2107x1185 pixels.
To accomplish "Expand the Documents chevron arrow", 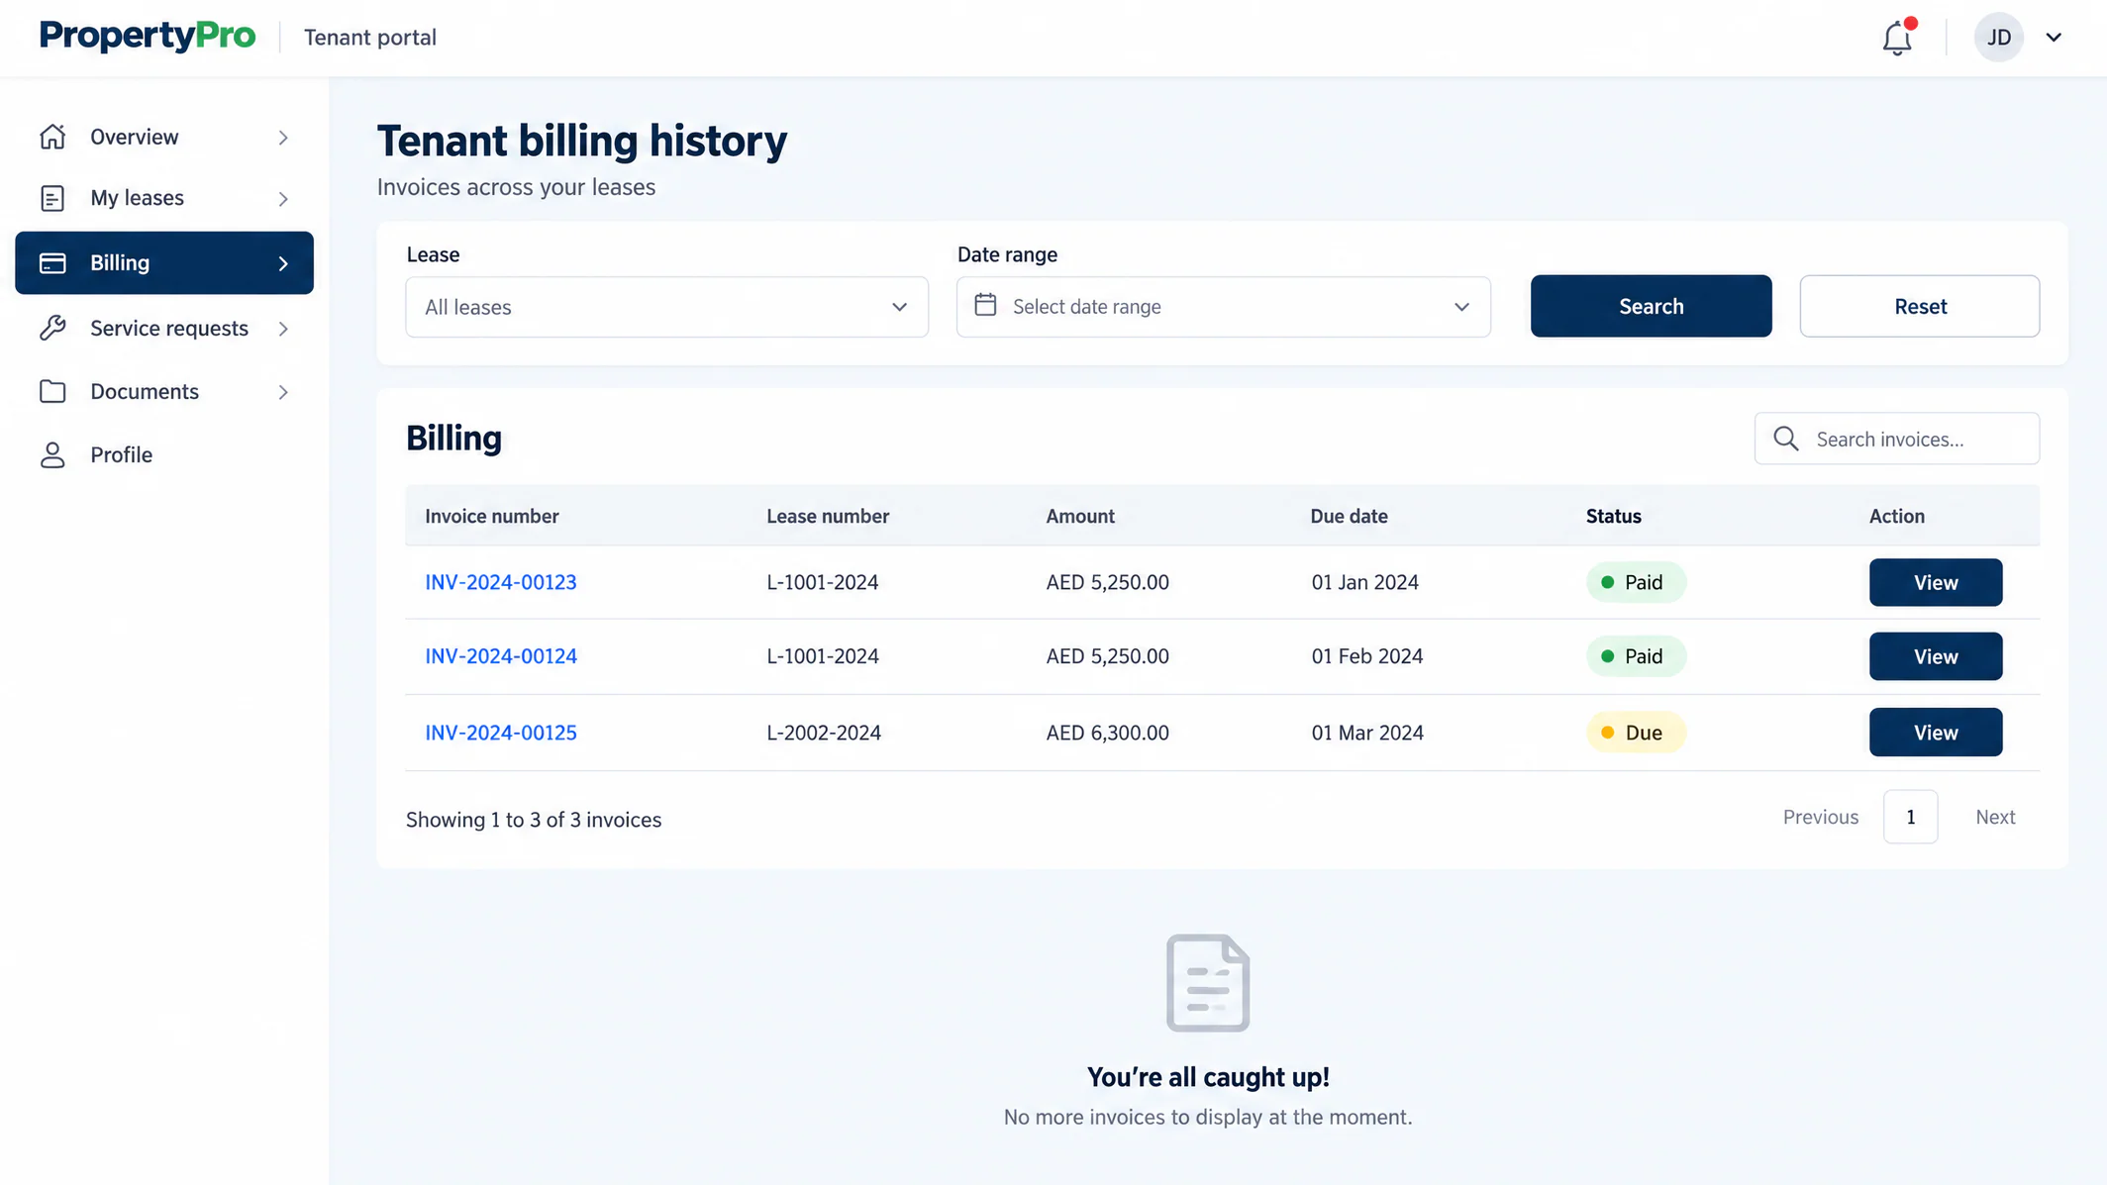I will coord(283,392).
